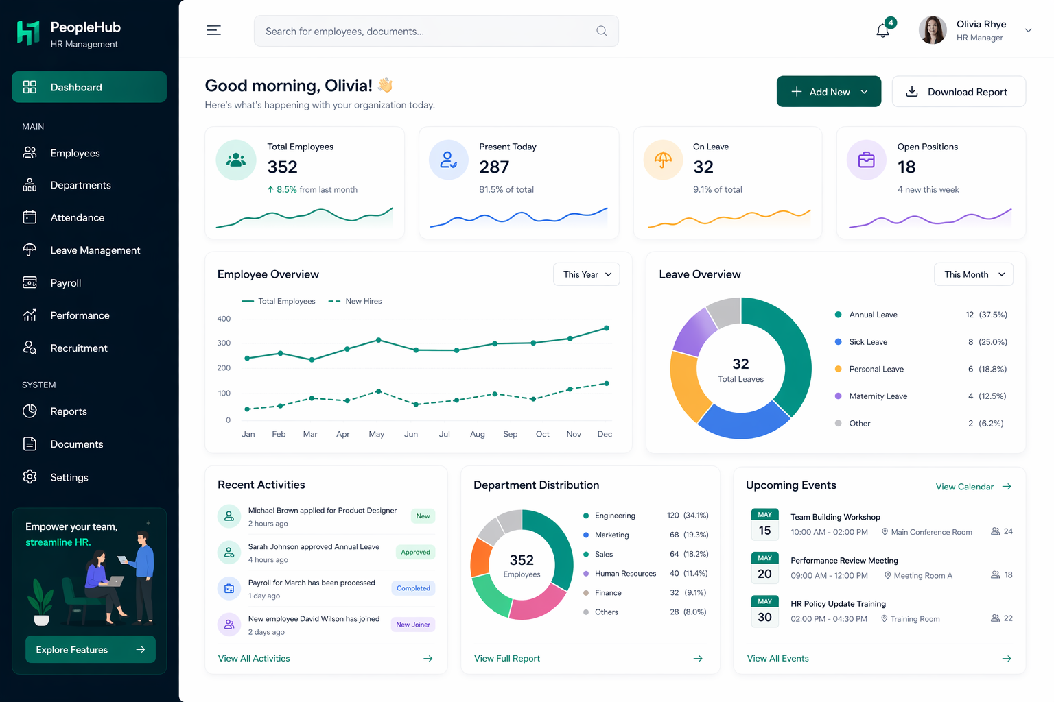The image size is (1054, 702).
Task: Click the download arrow icon
Action: click(912, 91)
